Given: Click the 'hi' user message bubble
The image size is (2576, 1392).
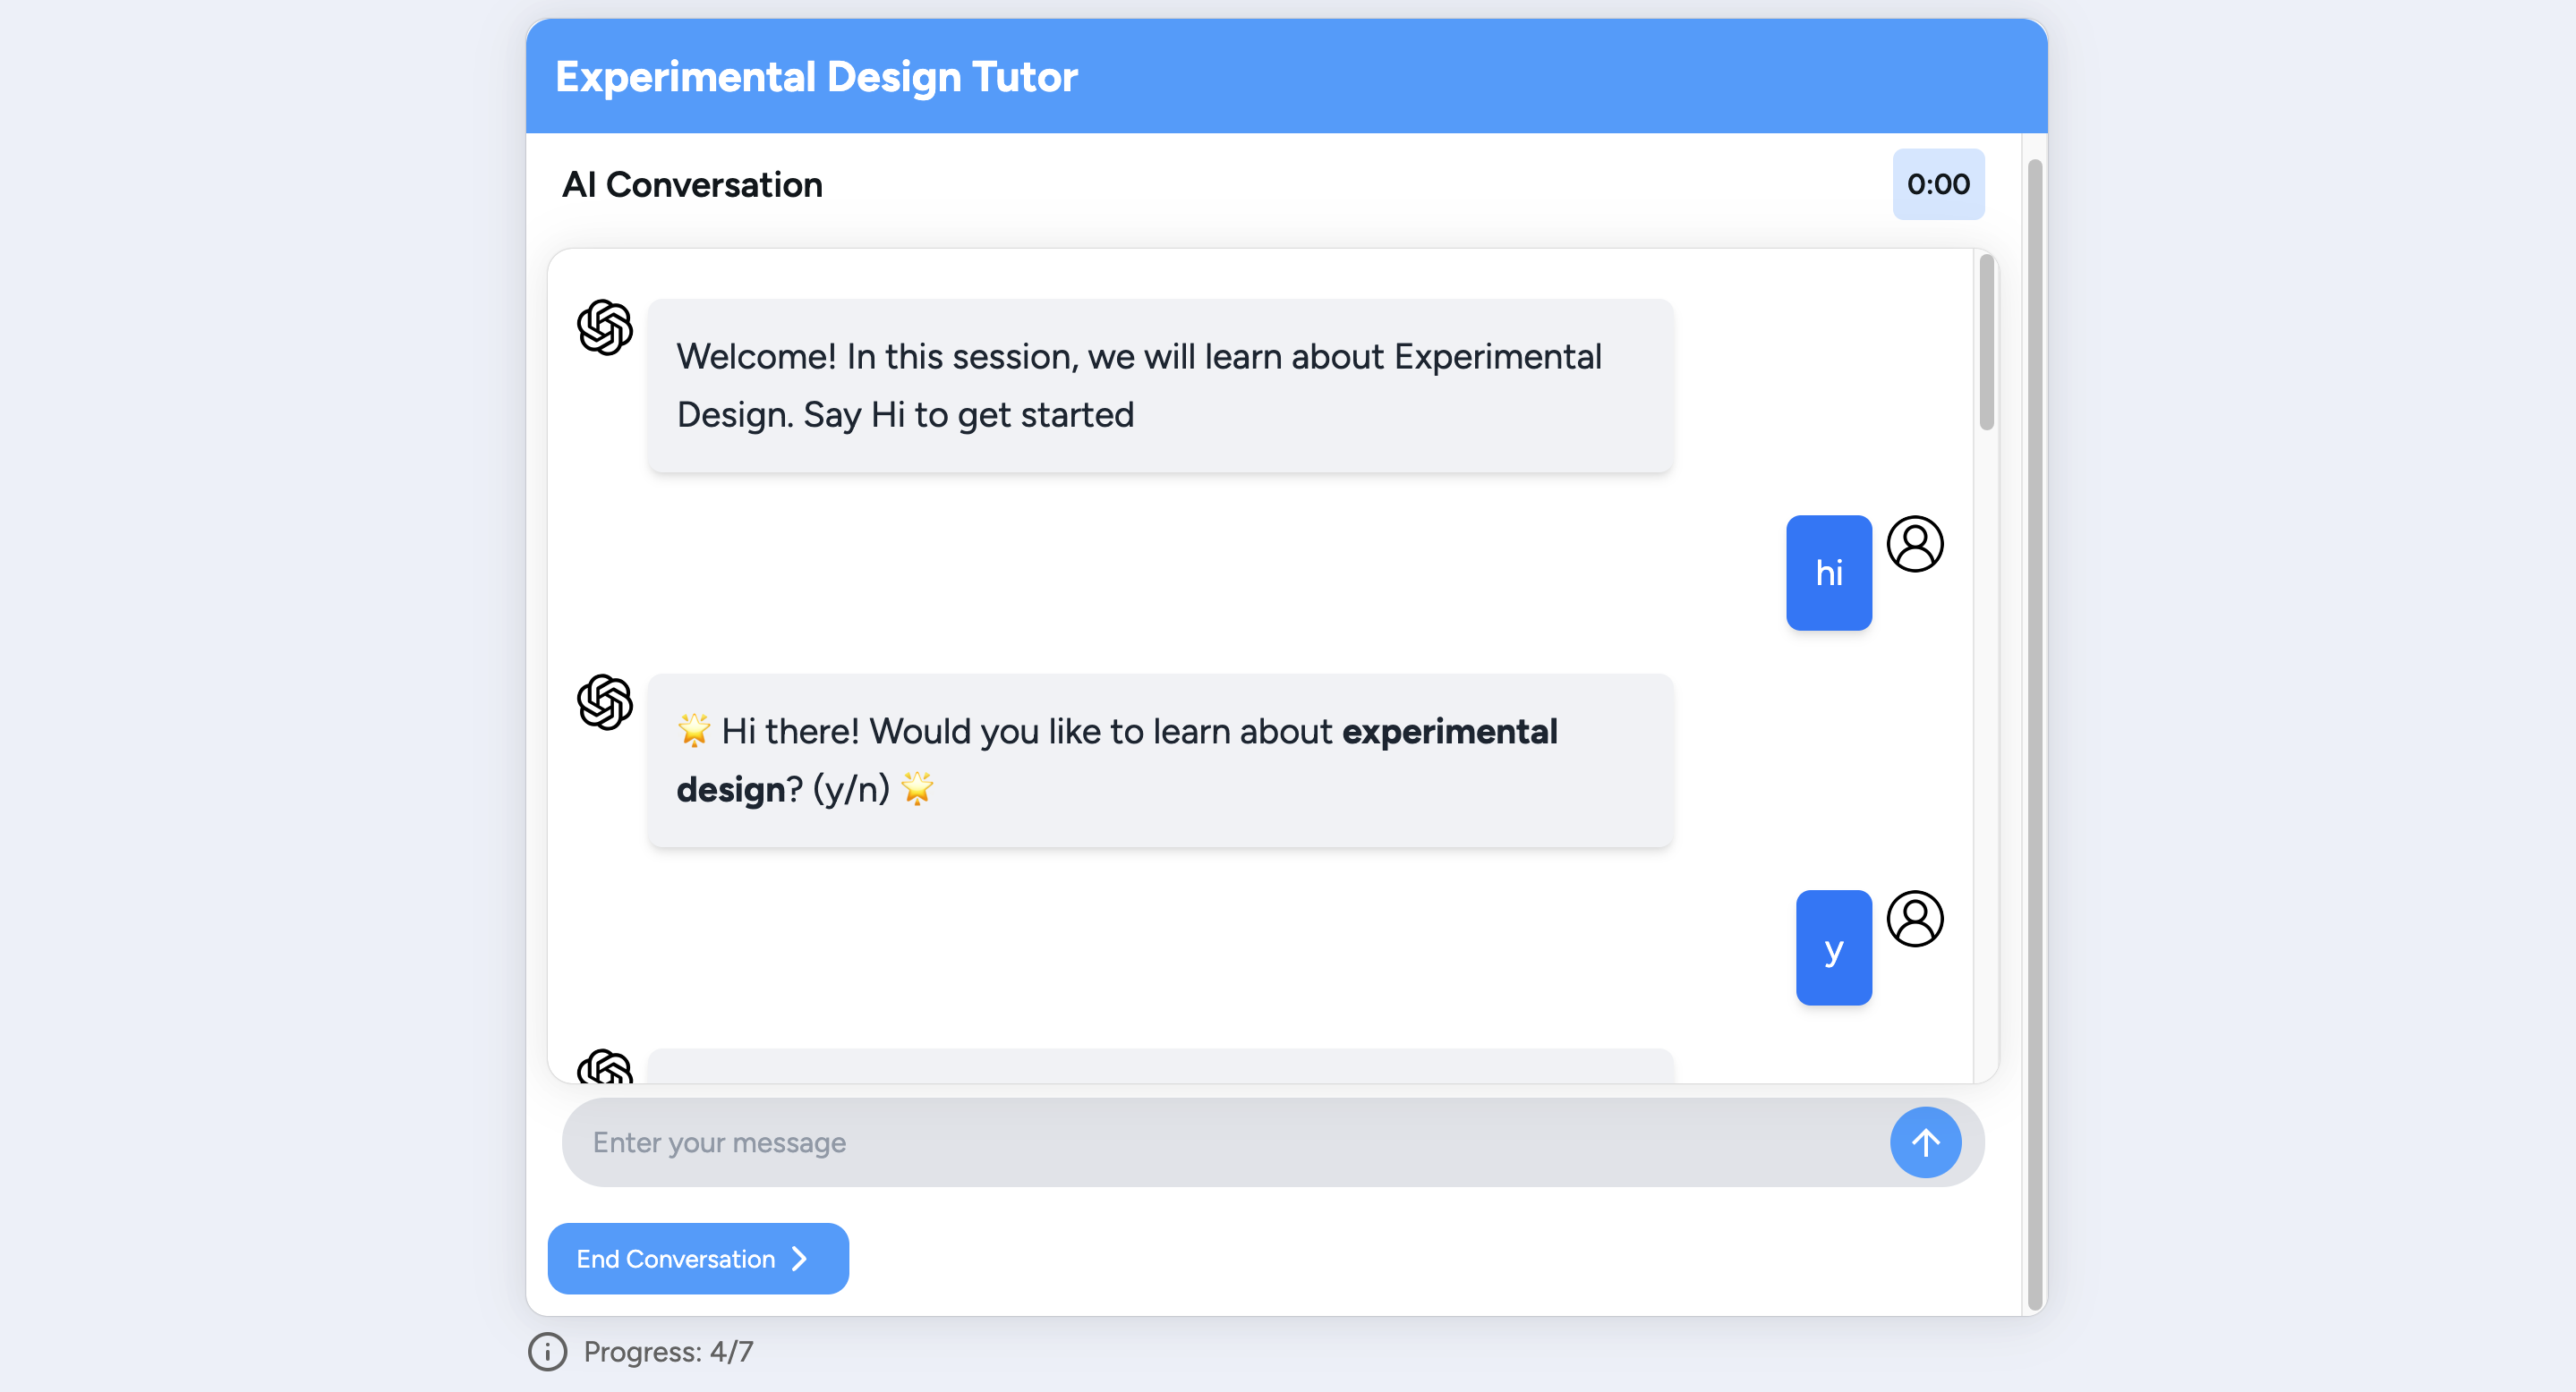Looking at the screenshot, I should pos(1828,573).
